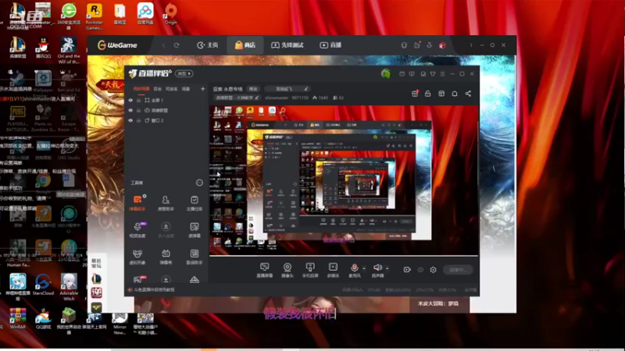Toggle the preview eye icon near settings gear
This screenshot has height=351, width=625.
click(420, 270)
